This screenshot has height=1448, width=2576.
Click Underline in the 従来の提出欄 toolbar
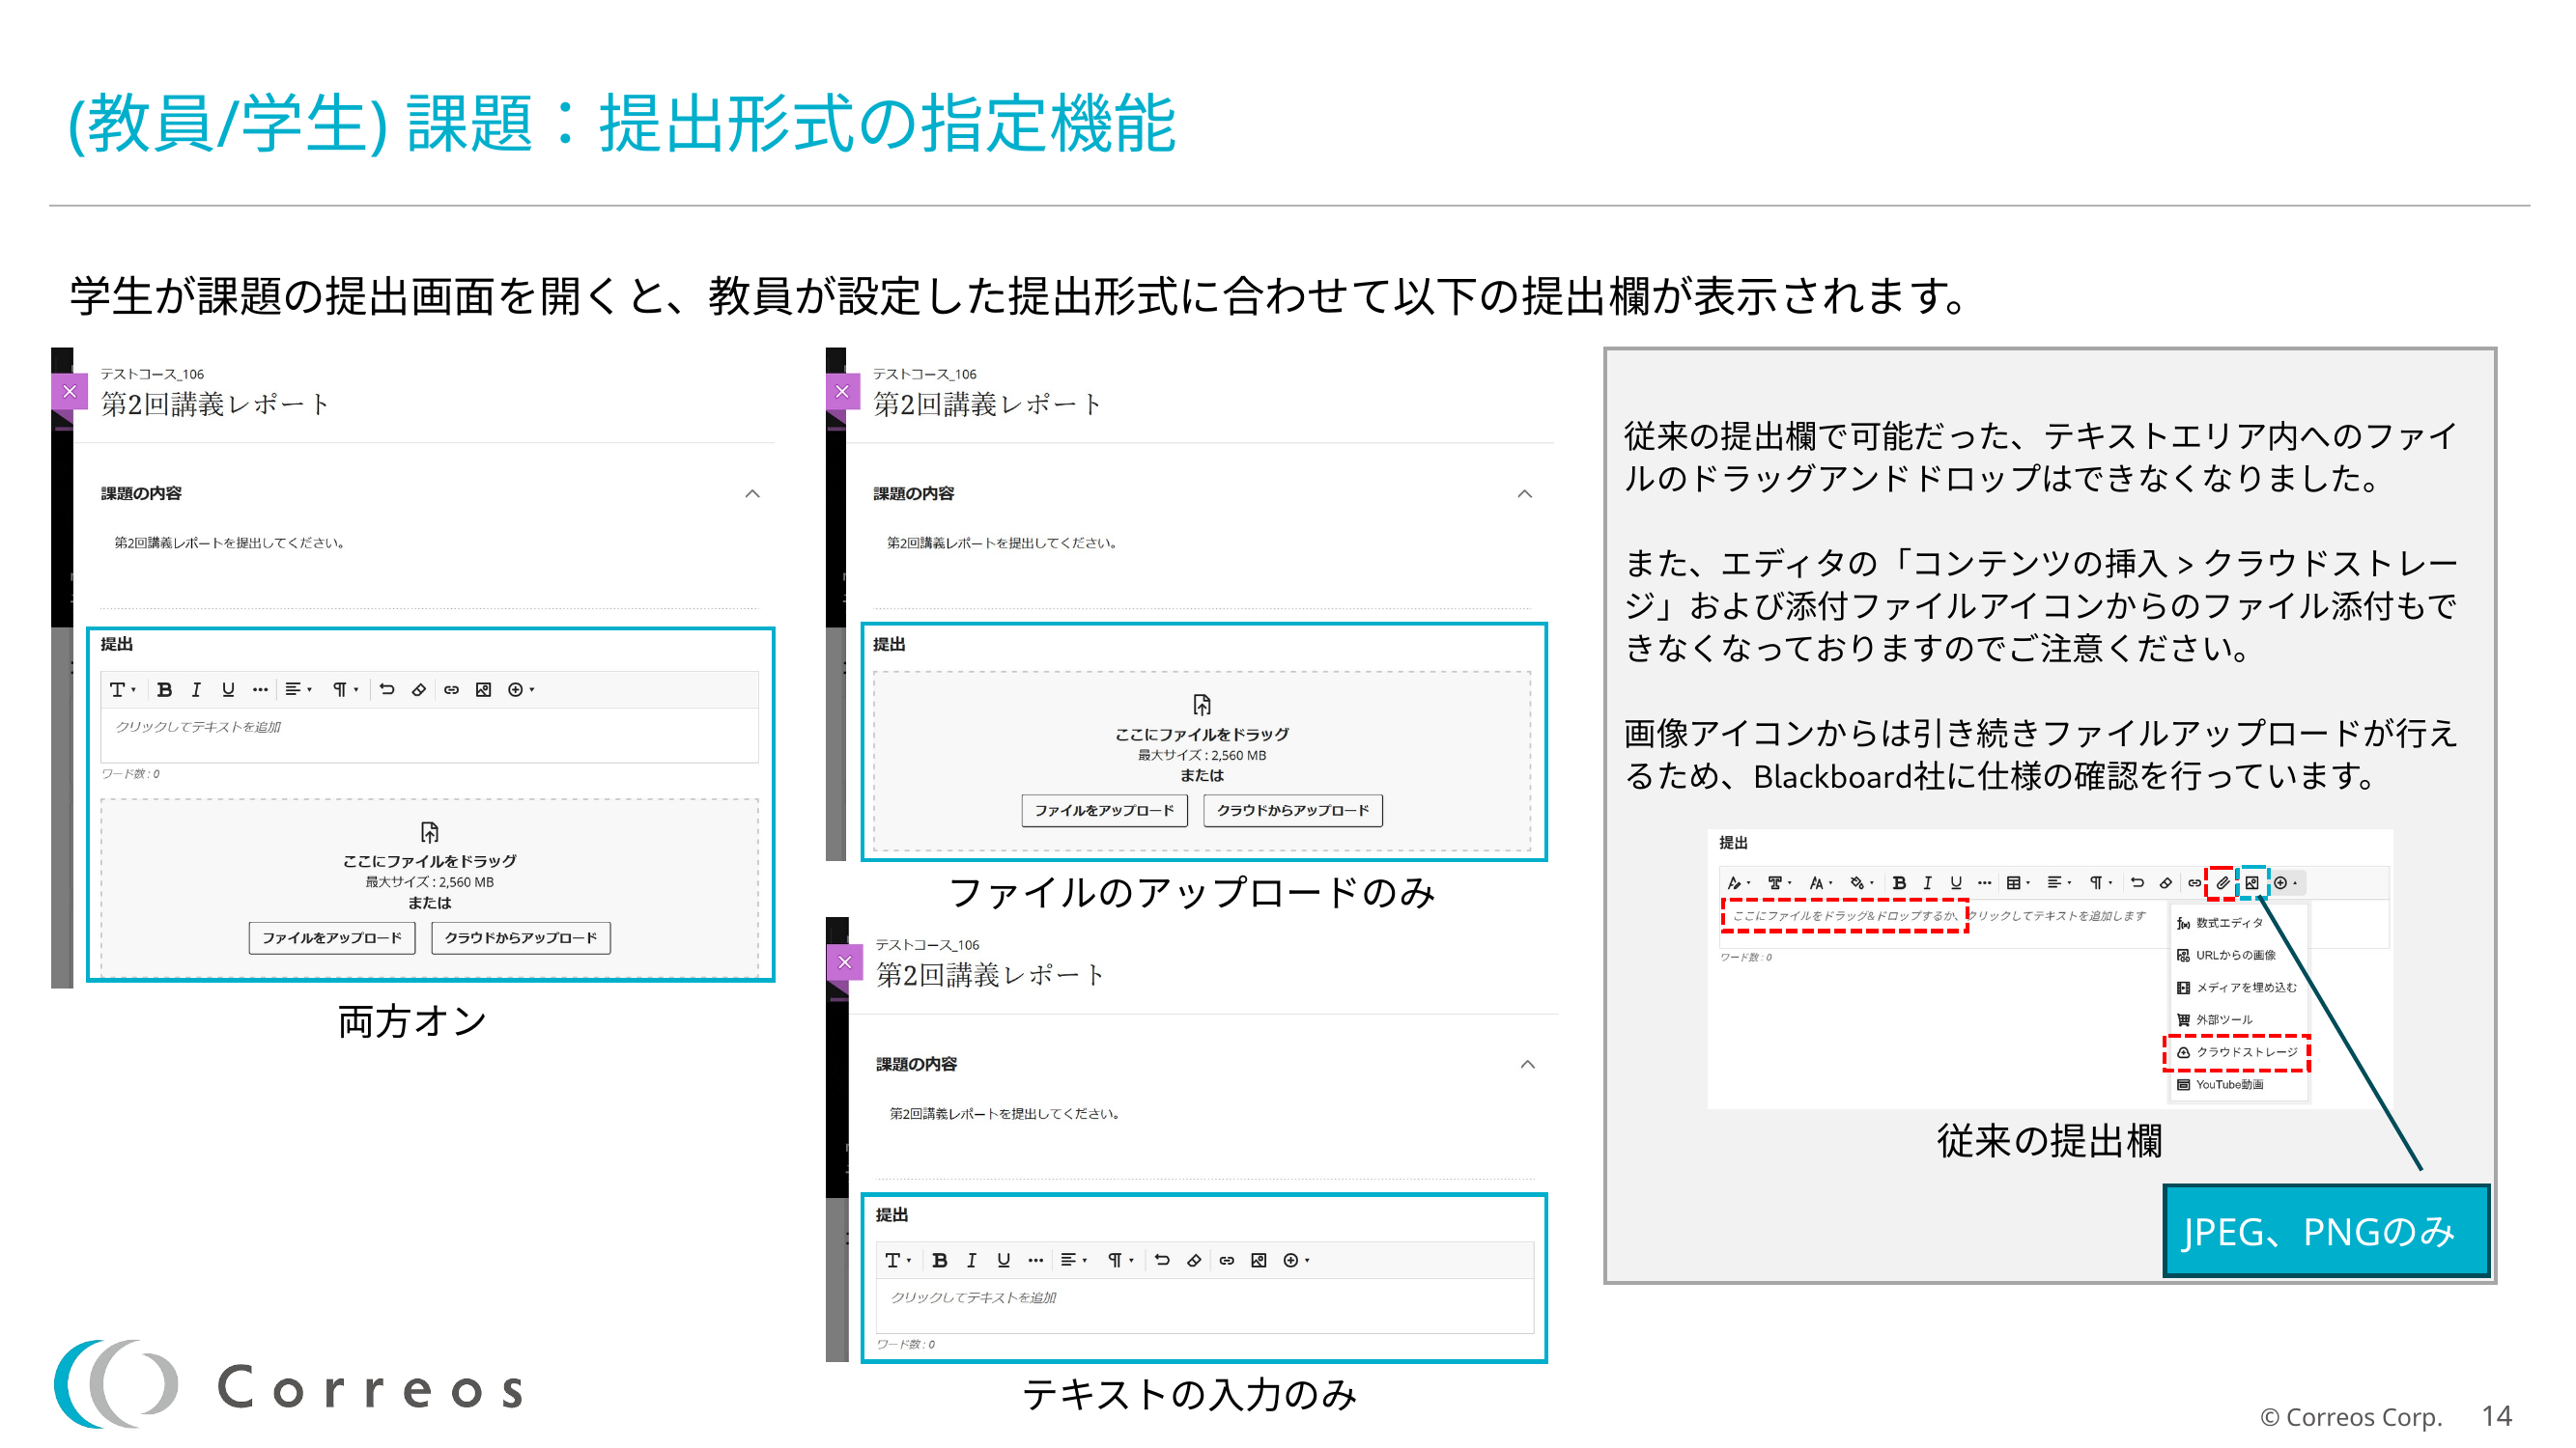click(1956, 882)
